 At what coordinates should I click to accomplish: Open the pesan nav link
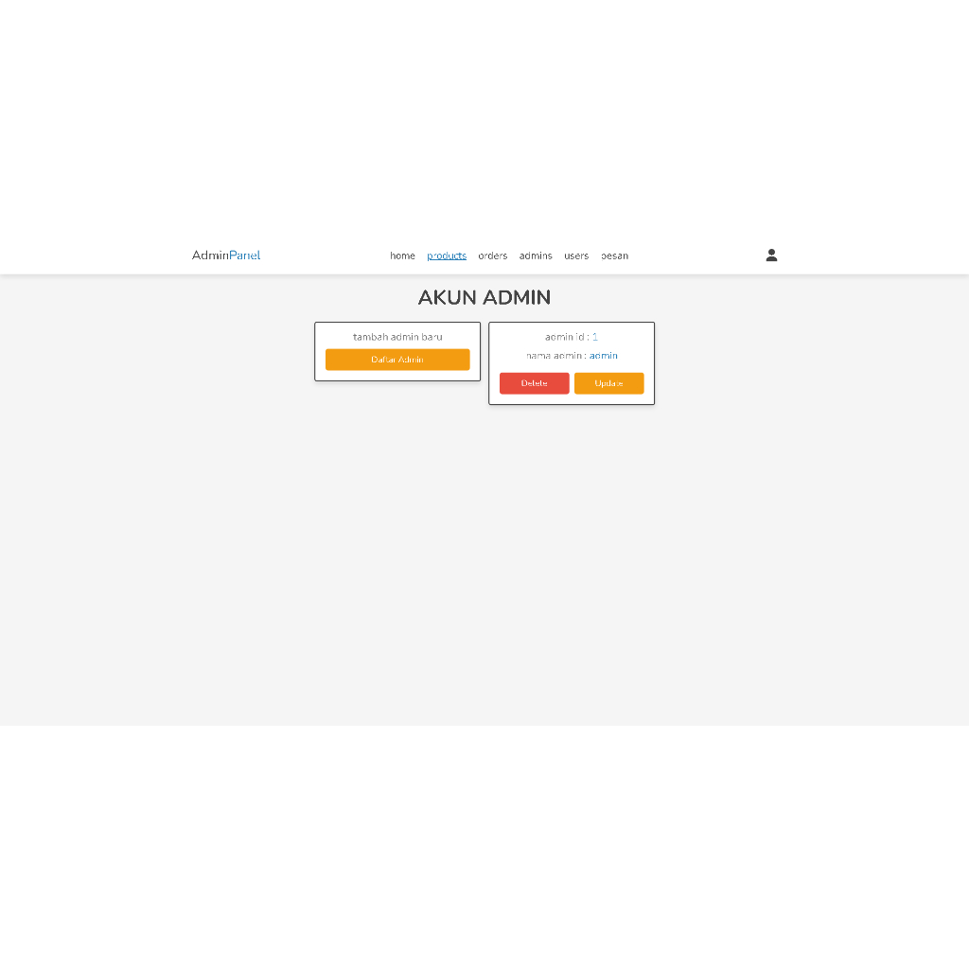click(x=614, y=255)
